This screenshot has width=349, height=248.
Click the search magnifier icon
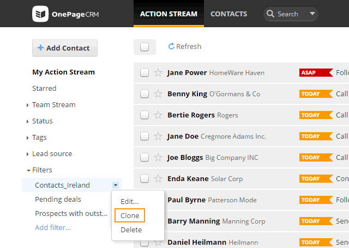coord(270,14)
